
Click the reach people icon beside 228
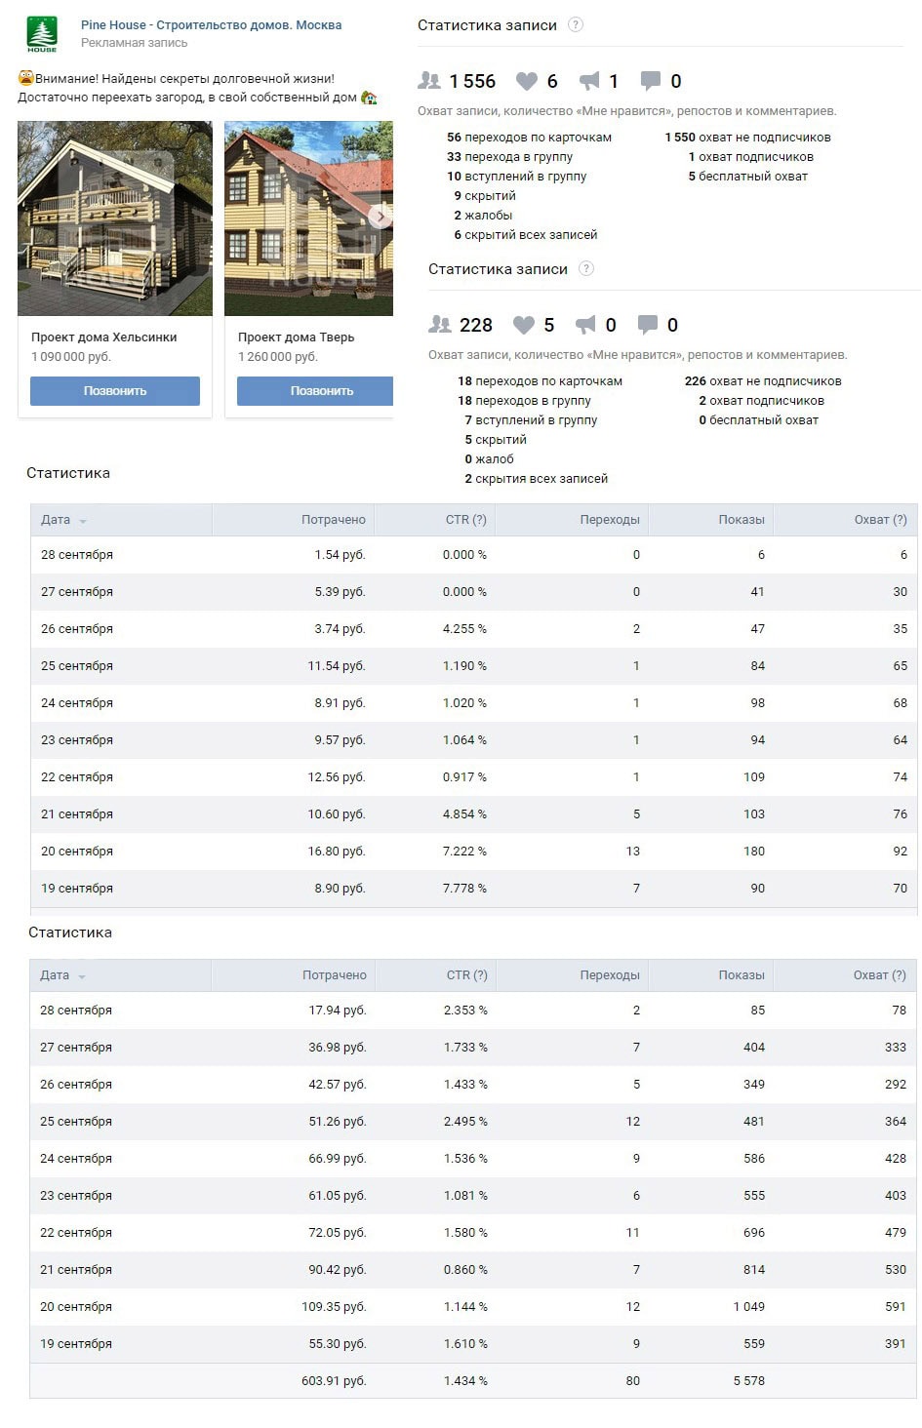[440, 325]
